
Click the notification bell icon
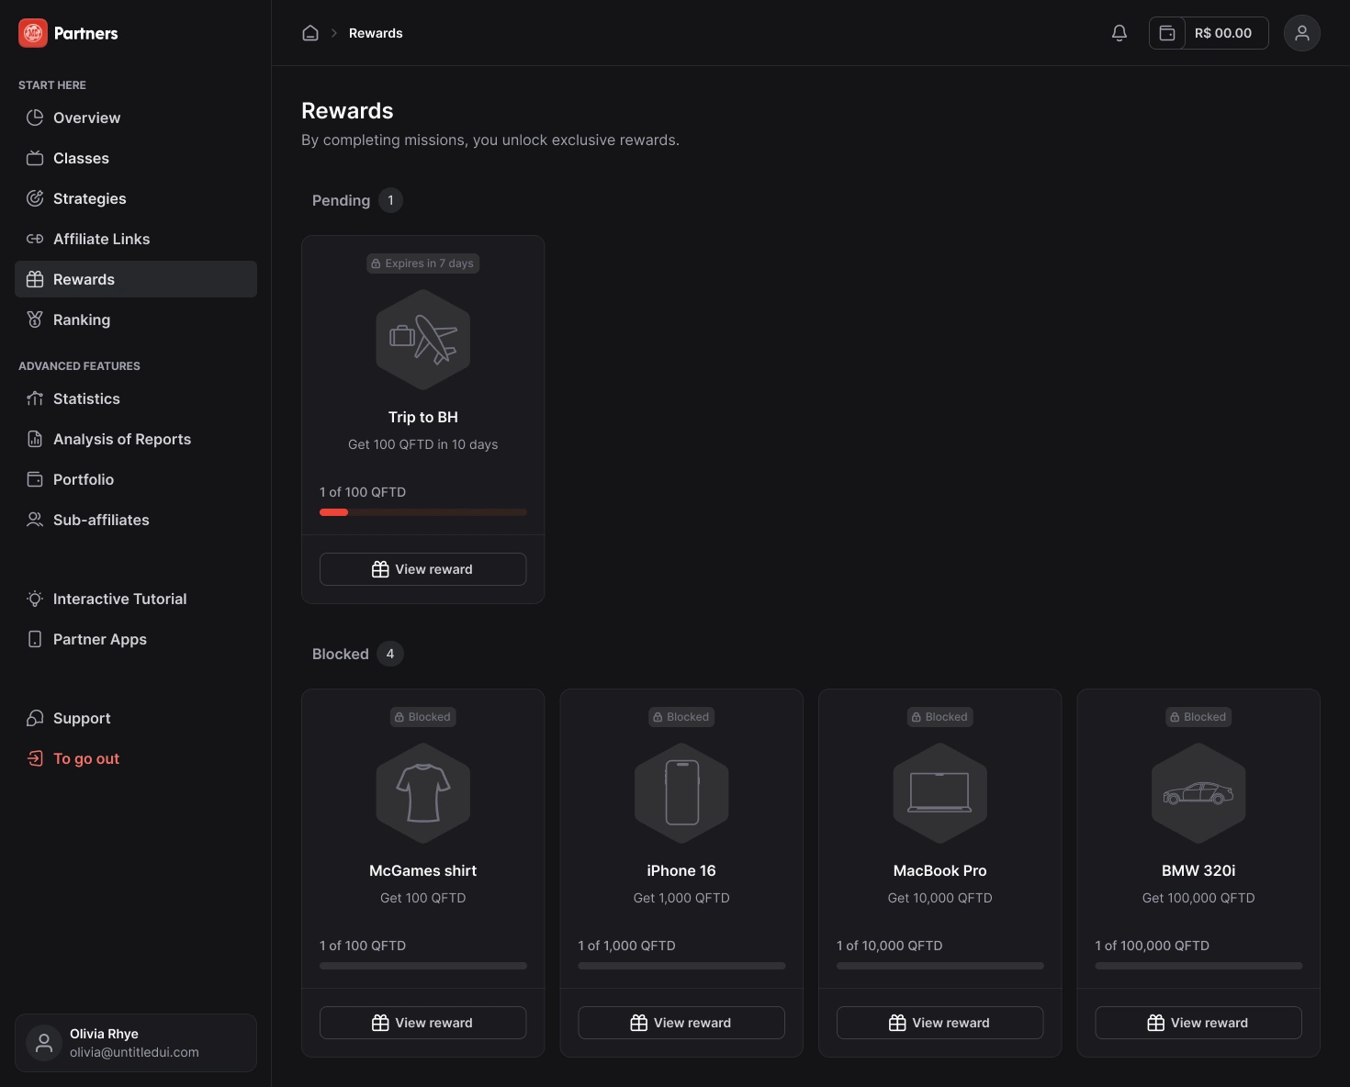(x=1119, y=33)
